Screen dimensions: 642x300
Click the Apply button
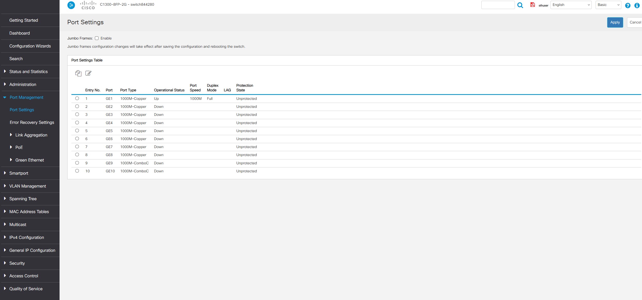(615, 22)
